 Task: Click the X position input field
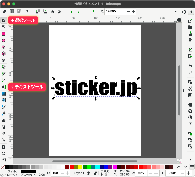tap(115, 11)
